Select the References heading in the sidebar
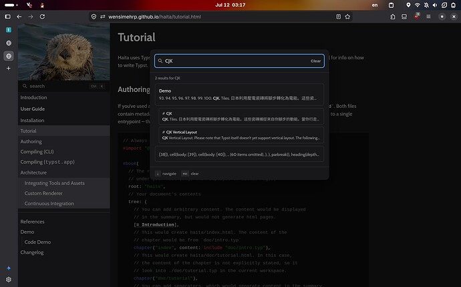461x287 pixels. coord(32,222)
